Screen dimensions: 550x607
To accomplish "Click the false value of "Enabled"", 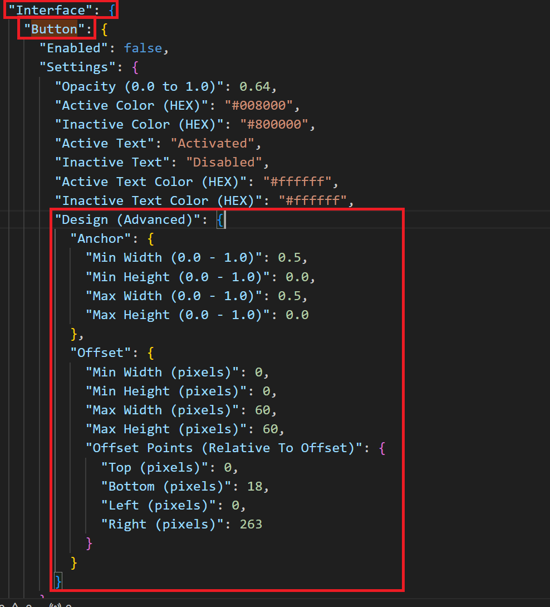I will pos(143,48).
